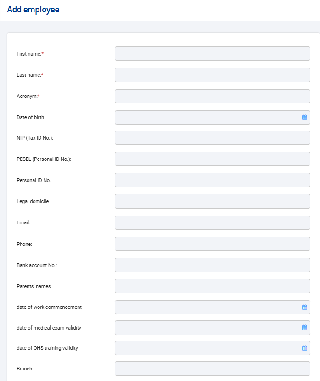Click the First name input field
This screenshot has width=320, height=381.
click(x=213, y=53)
